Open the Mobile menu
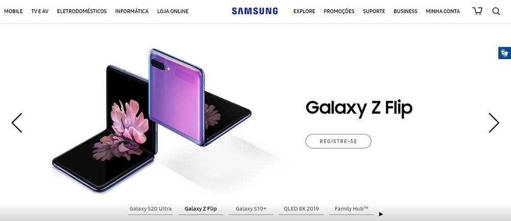The width and height of the screenshot is (511, 221). [13, 11]
